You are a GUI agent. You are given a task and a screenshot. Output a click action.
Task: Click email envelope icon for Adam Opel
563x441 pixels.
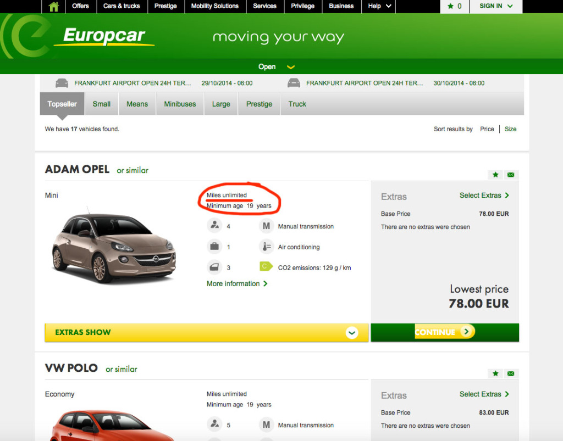[511, 175]
